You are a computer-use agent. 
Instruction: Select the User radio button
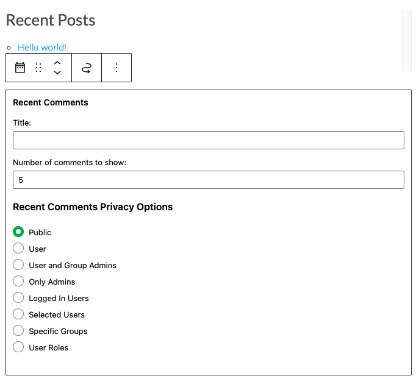[x=18, y=249]
